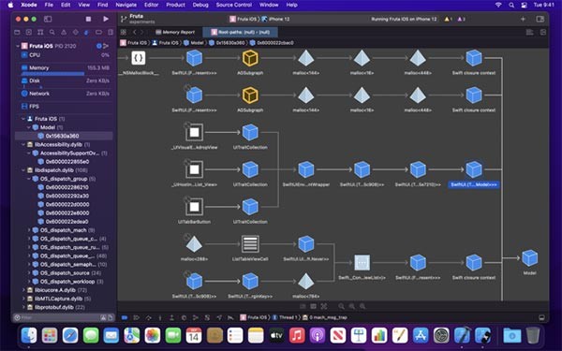Open the Project navigator folder icon
The height and width of the screenshot is (351, 562).
[x=17, y=32]
